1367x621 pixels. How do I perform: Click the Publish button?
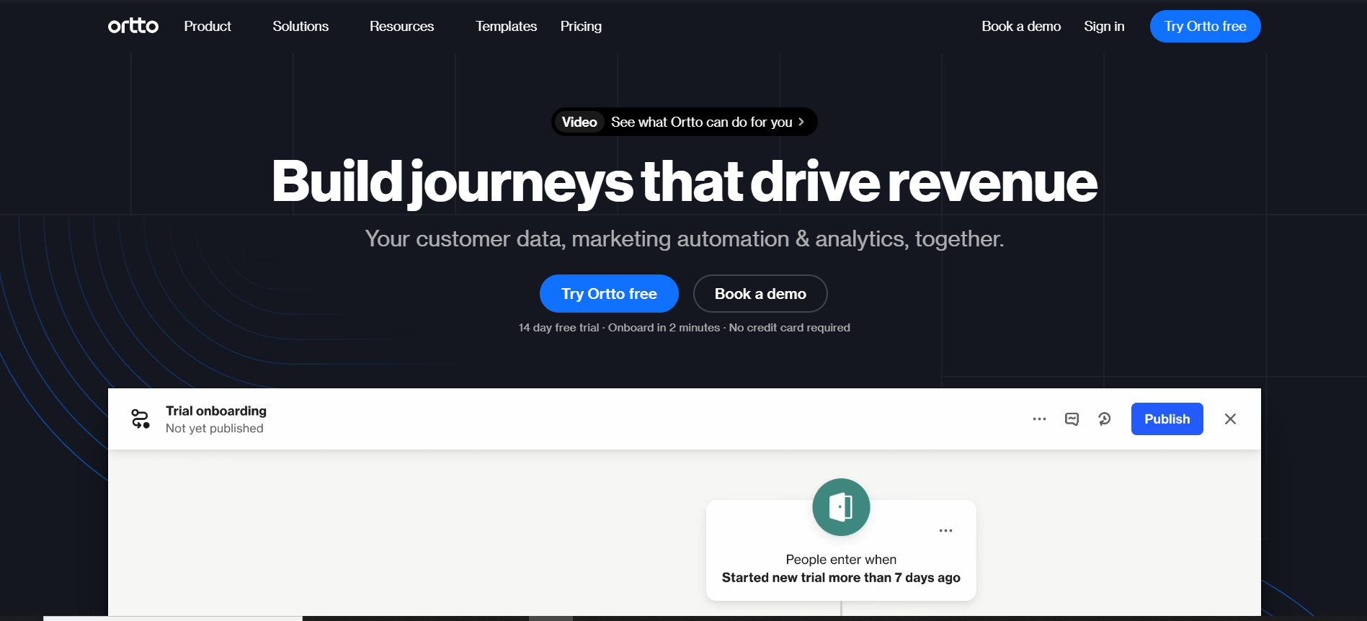(1167, 419)
